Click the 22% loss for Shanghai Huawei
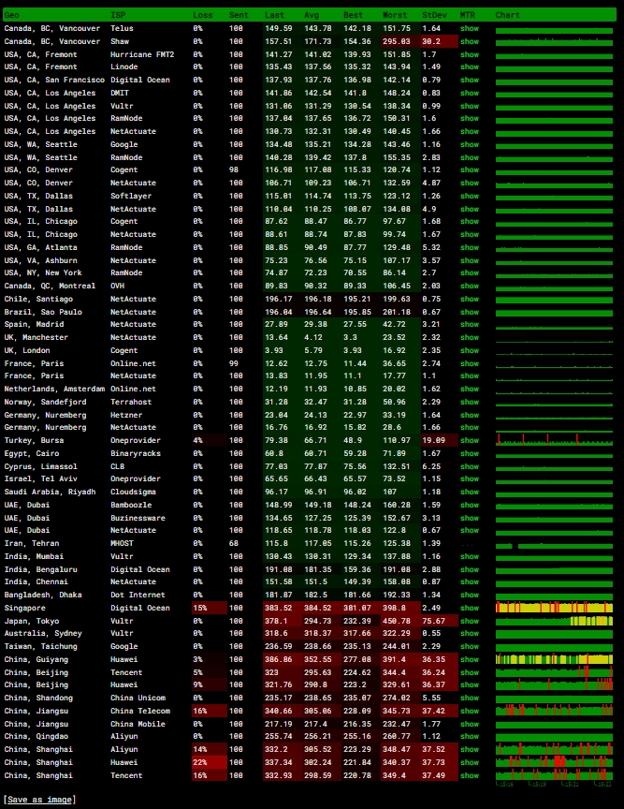 (x=200, y=762)
